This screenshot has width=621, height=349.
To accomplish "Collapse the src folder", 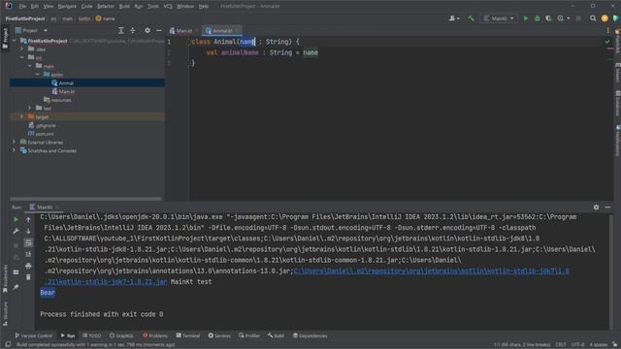I will (22, 57).
